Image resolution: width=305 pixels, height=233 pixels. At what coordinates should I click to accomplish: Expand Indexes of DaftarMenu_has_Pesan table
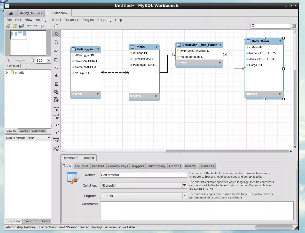pos(220,63)
